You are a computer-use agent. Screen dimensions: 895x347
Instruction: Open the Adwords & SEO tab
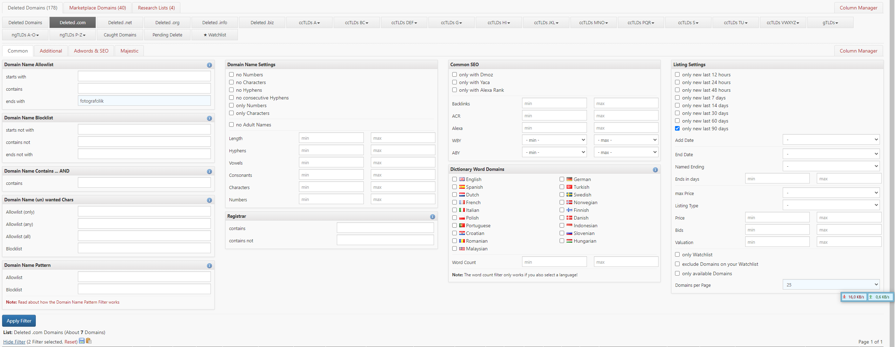point(91,51)
